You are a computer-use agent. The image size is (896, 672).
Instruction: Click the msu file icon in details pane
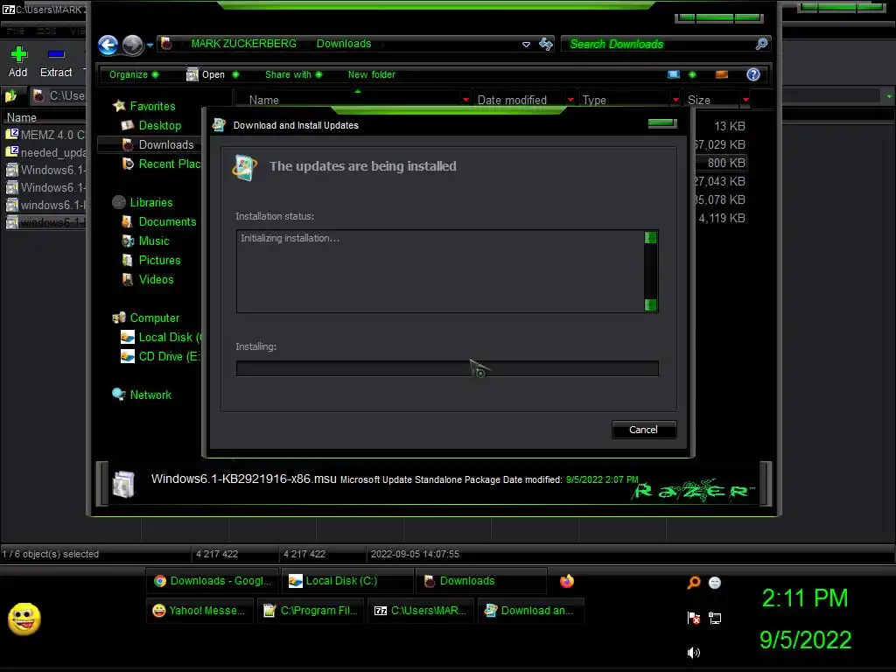click(x=123, y=485)
